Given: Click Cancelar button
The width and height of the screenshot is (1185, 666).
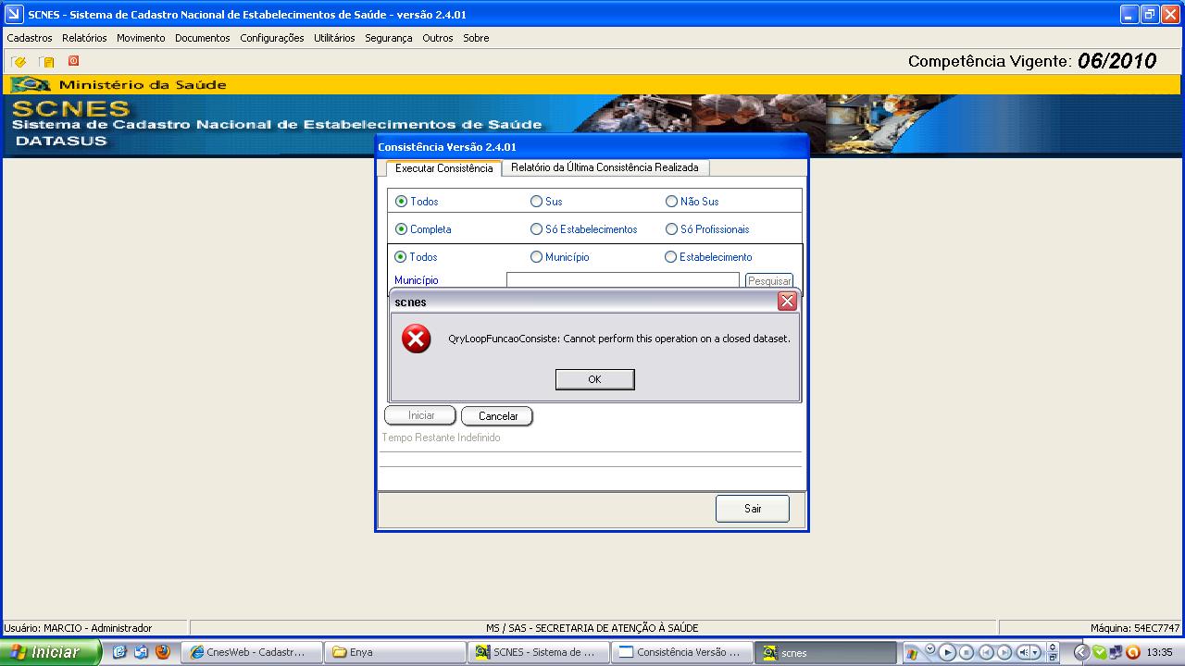Looking at the screenshot, I should pyautogui.click(x=498, y=416).
